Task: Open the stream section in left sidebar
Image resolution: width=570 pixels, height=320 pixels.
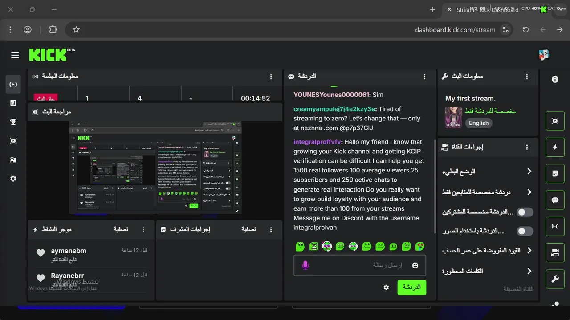Action: [13, 84]
